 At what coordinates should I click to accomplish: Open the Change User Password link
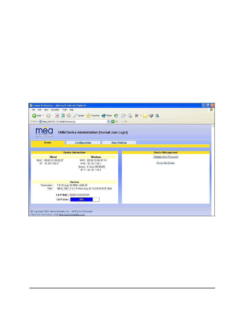(x=166, y=157)
